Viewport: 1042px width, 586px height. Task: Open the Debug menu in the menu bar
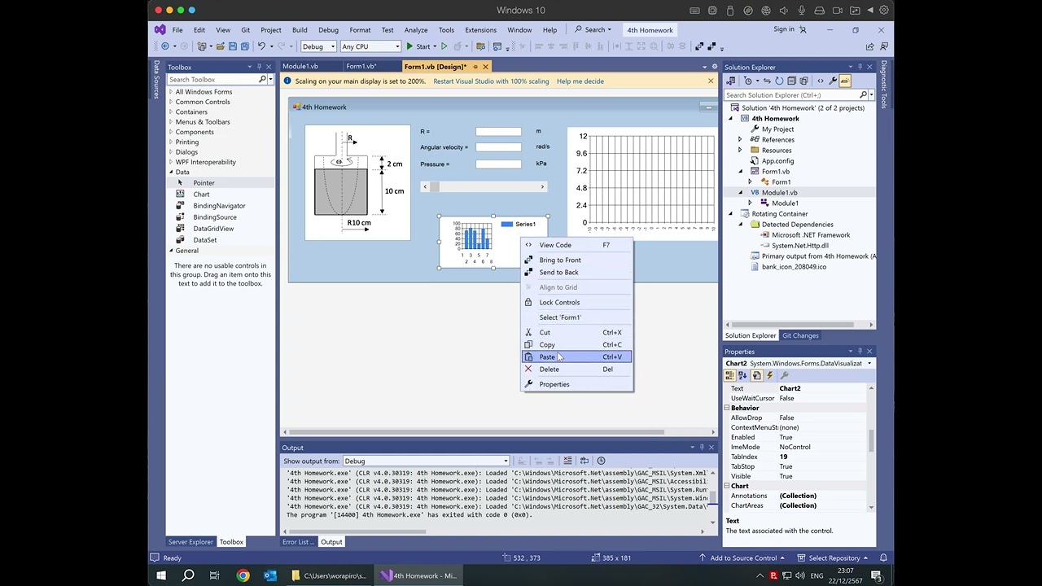point(328,30)
